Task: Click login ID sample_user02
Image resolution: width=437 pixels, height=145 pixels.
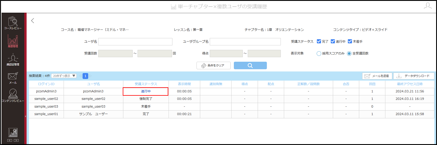Action: click(46, 99)
